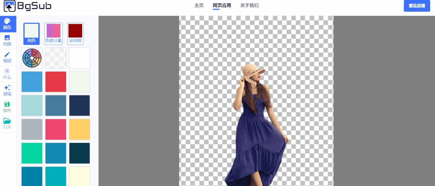Open the 网页应用 web app menu item
This screenshot has width=435, height=186.
[x=222, y=6]
